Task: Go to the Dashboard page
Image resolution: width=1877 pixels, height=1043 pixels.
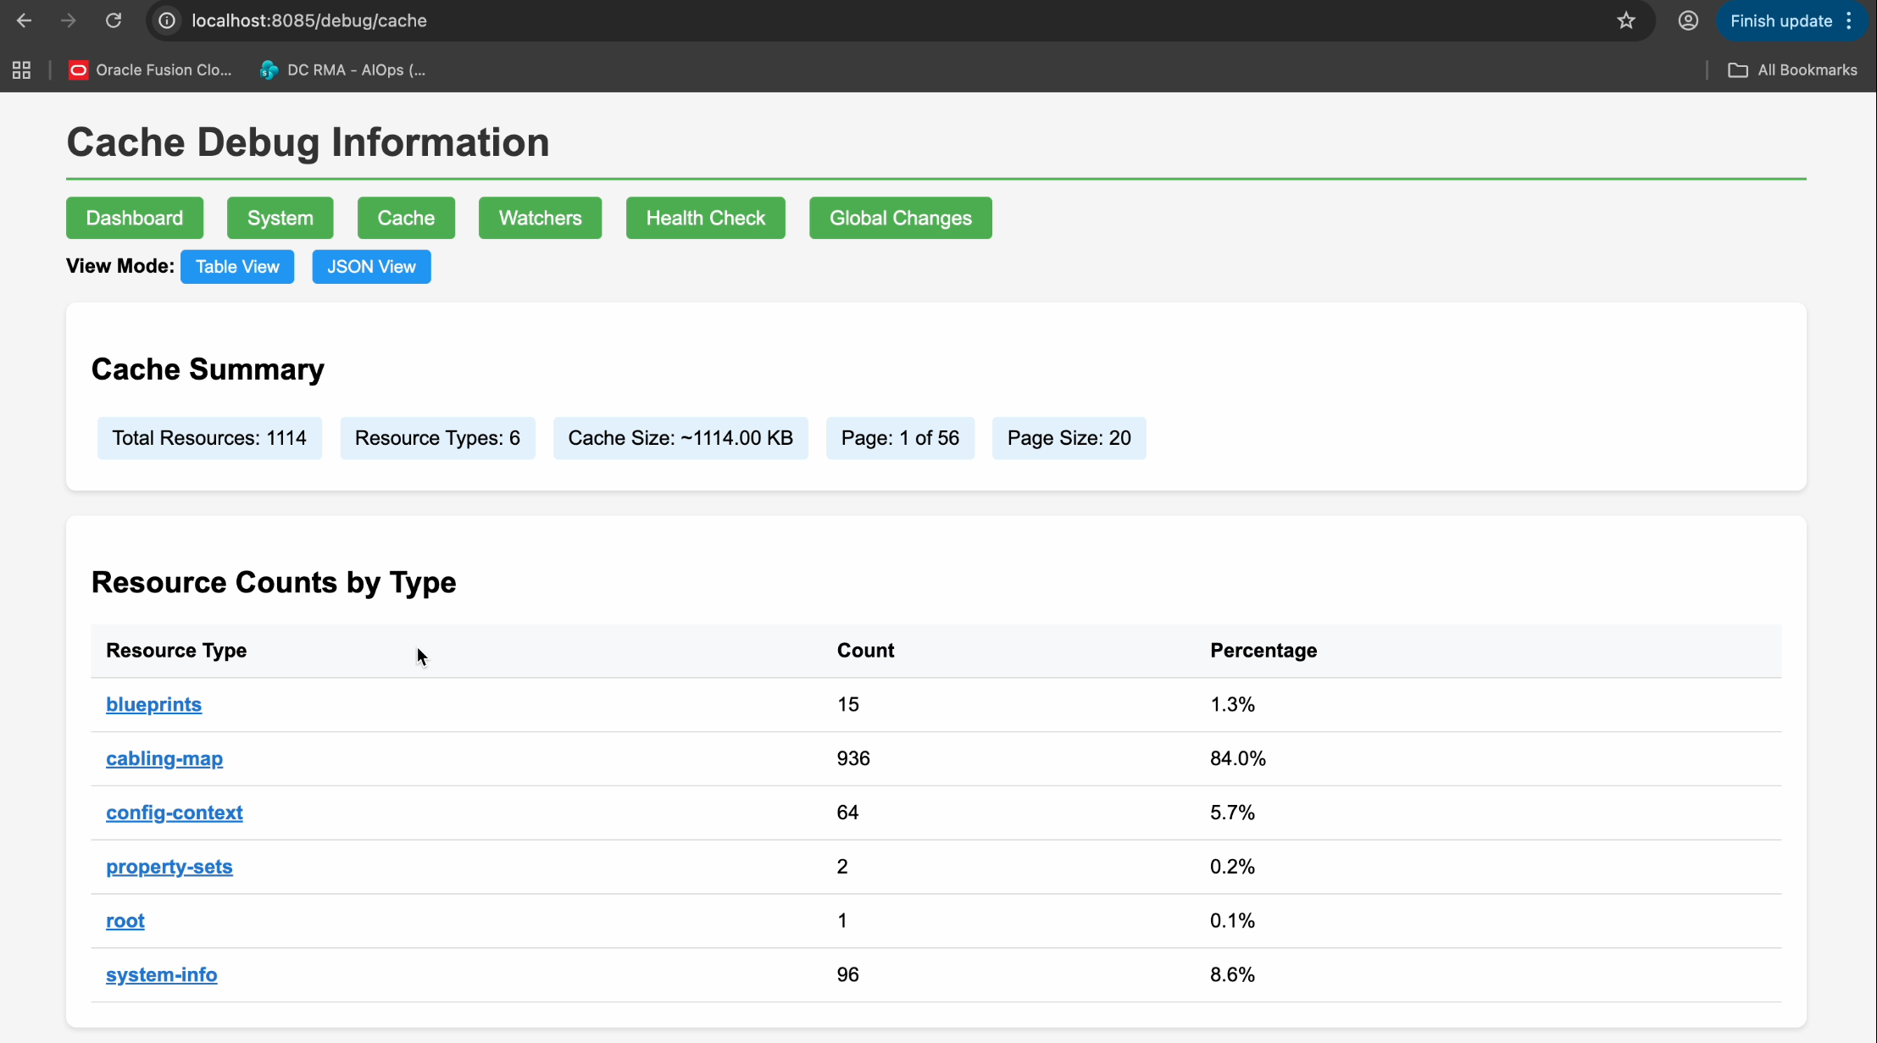Action: click(135, 218)
